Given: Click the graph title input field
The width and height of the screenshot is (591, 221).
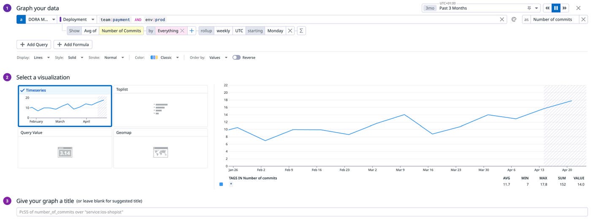Looking at the screenshot, I should (301, 212).
